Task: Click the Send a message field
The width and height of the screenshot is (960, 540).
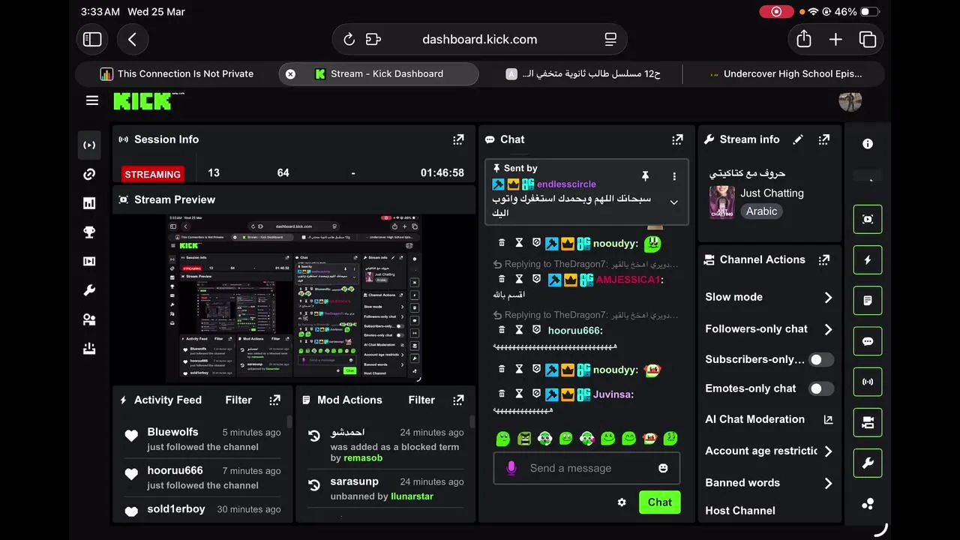Action: (586, 468)
